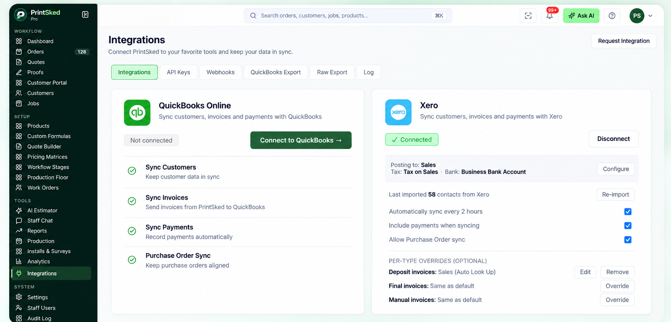Click the search magnifier icon
The height and width of the screenshot is (322, 671).
[253, 16]
